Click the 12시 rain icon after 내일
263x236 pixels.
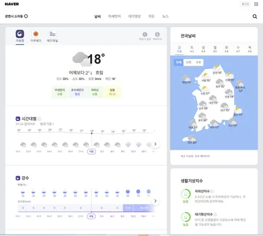coord(139,144)
